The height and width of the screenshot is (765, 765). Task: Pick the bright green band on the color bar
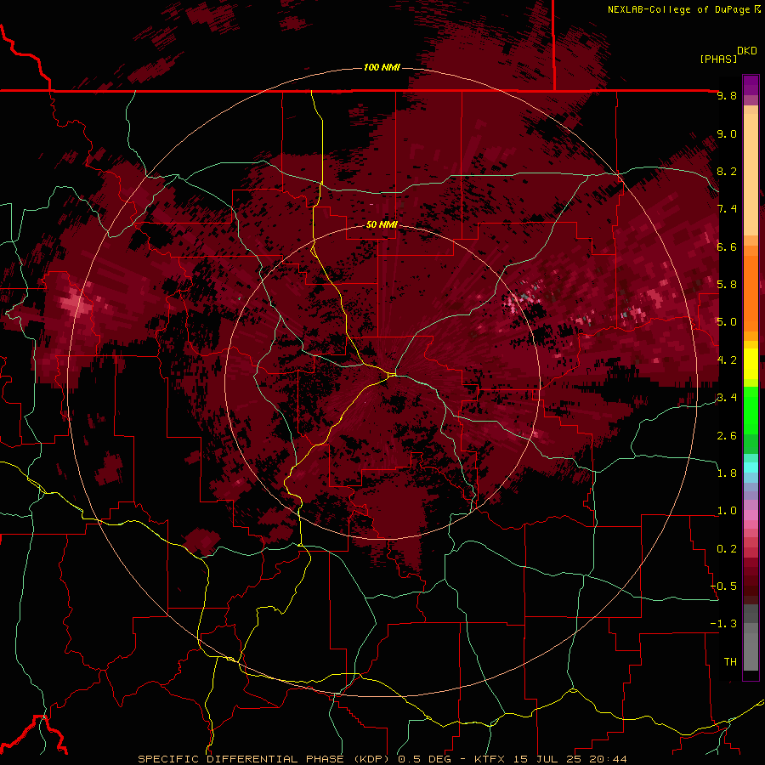[751, 410]
